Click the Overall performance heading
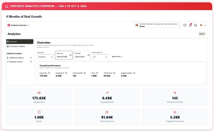Viewport: 214px width, 131px height. click(50, 66)
